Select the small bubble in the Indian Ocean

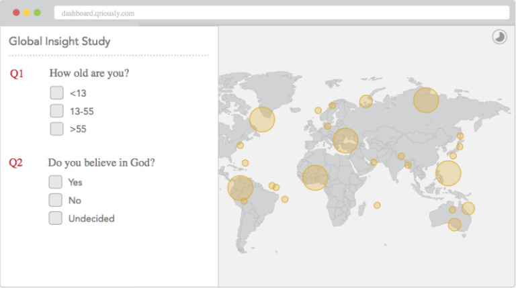click(377, 205)
